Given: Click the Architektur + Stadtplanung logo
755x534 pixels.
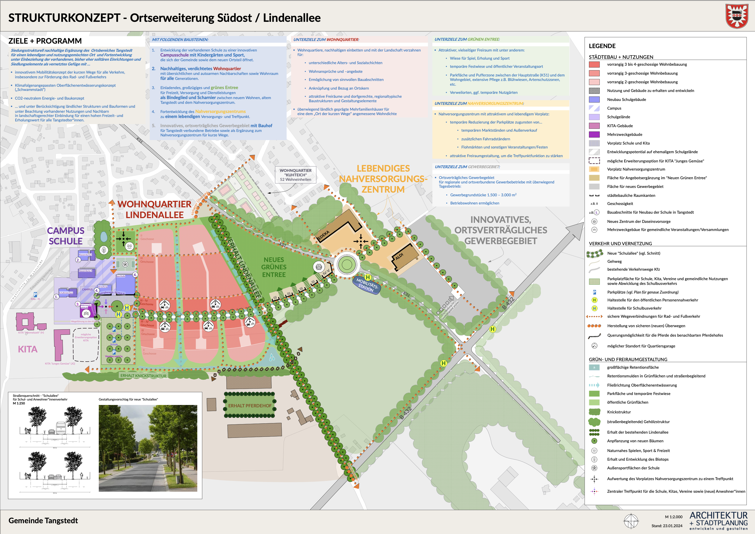Looking at the screenshot, I should click(718, 521).
